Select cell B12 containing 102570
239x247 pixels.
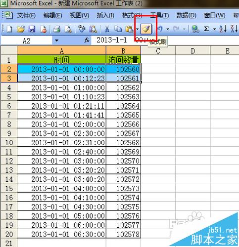tap(124, 161)
